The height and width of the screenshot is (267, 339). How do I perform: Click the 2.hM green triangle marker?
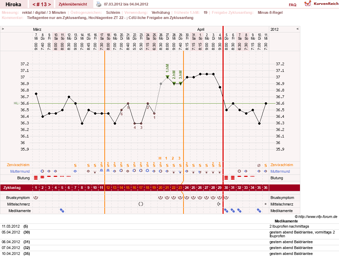pos(174,84)
